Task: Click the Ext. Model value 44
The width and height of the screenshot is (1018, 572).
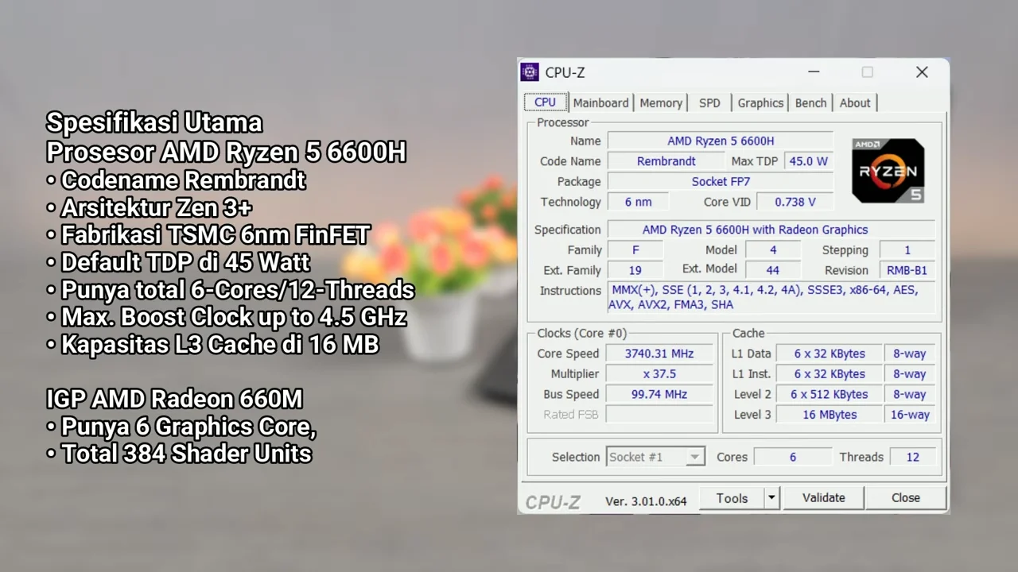Action: (x=772, y=271)
